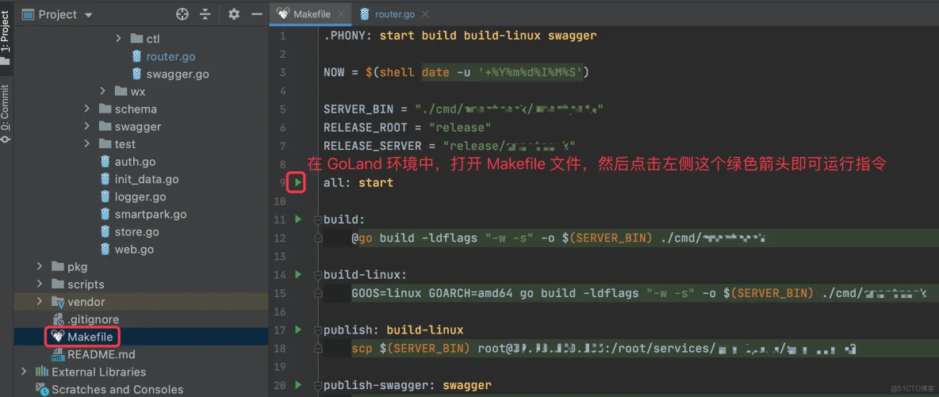Expand the pkg folder
The width and height of the screenshot is (939, 397).
coord(40,266)
